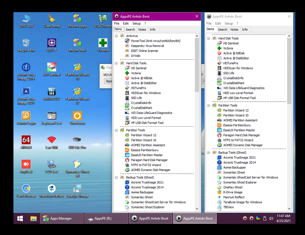This screenshot has width=305, height=235.
Task: Open Victoria desktop shortcut
Action: (103, 45)
